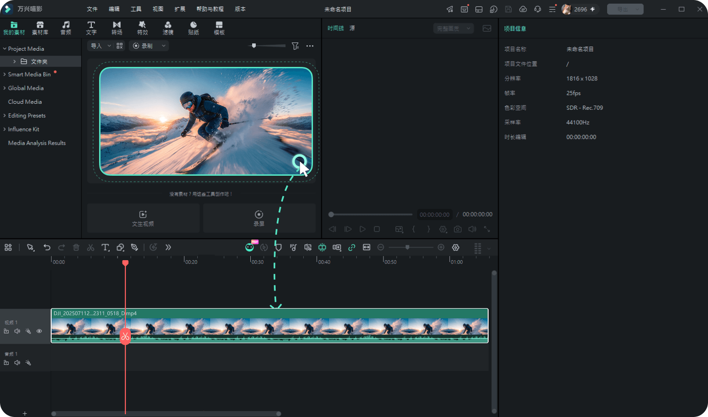Switch to the 转场 transitions tab
The width and height of the screenshot is (708, 417).
click(x=117, y=28)
